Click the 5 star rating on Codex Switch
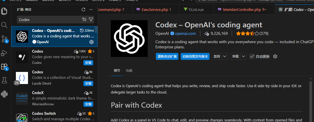The width and height of the screenshot is (314, 122). coord(91,114)
